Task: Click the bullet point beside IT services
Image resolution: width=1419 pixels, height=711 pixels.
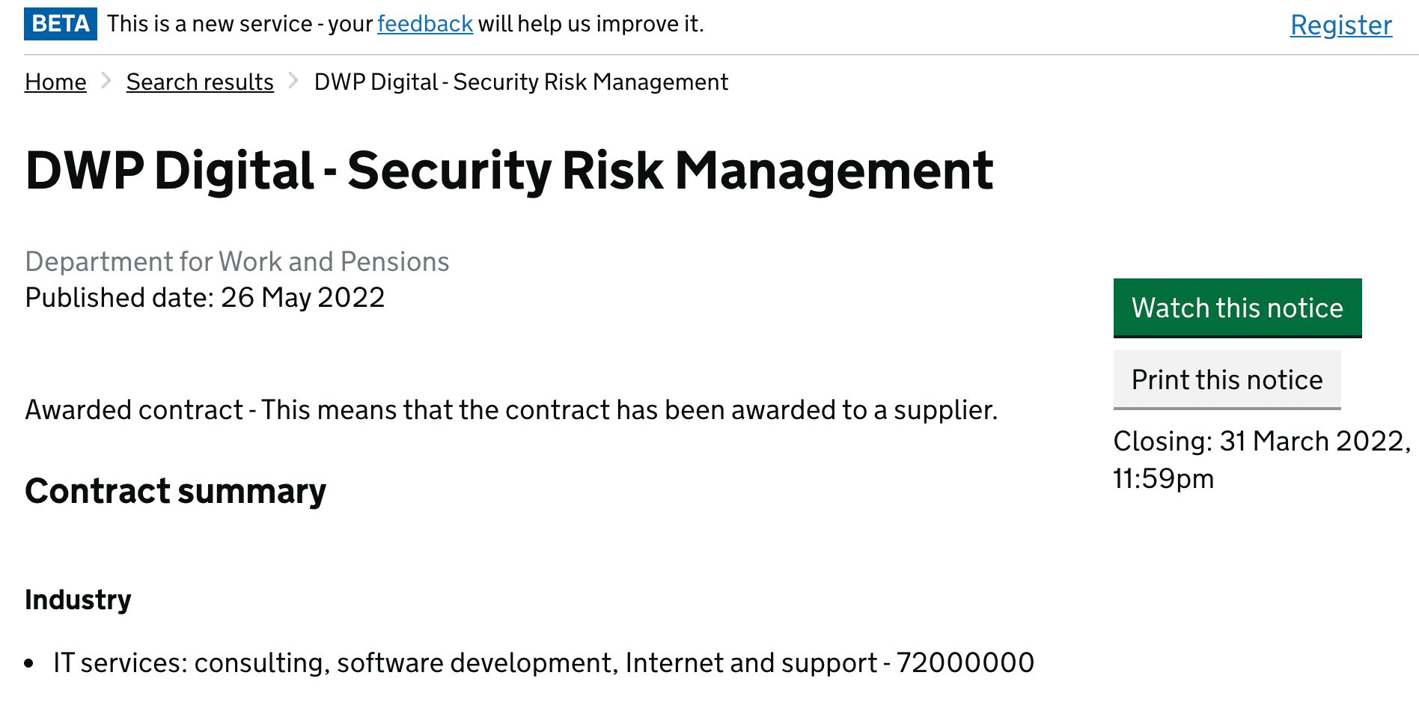Action: coord(29,664)
